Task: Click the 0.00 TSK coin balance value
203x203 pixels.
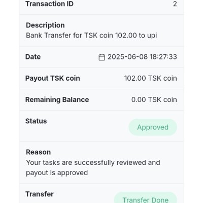Action: pyautogui.click(x=154, y=99)
